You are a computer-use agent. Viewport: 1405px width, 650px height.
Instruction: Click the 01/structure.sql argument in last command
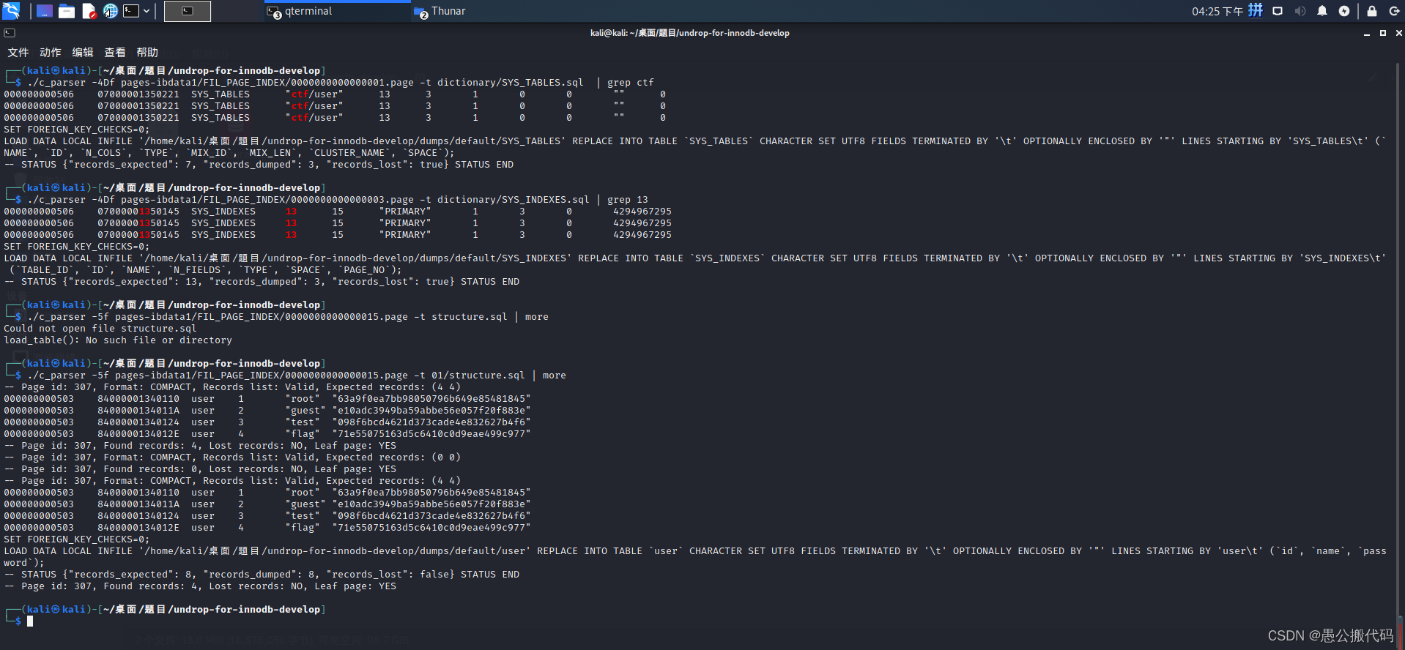tap(478, 376)
